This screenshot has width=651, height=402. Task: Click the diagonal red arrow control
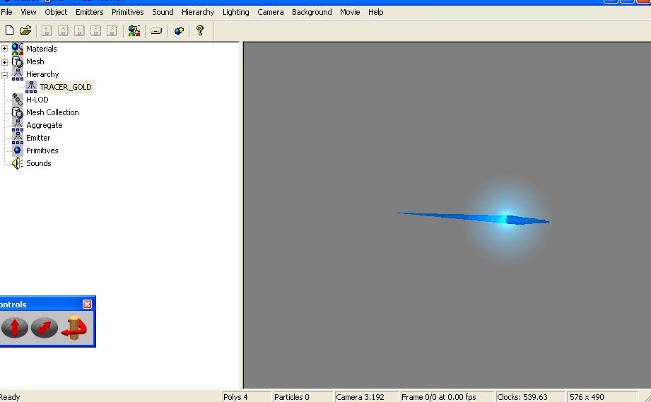[x=44, y=328]
